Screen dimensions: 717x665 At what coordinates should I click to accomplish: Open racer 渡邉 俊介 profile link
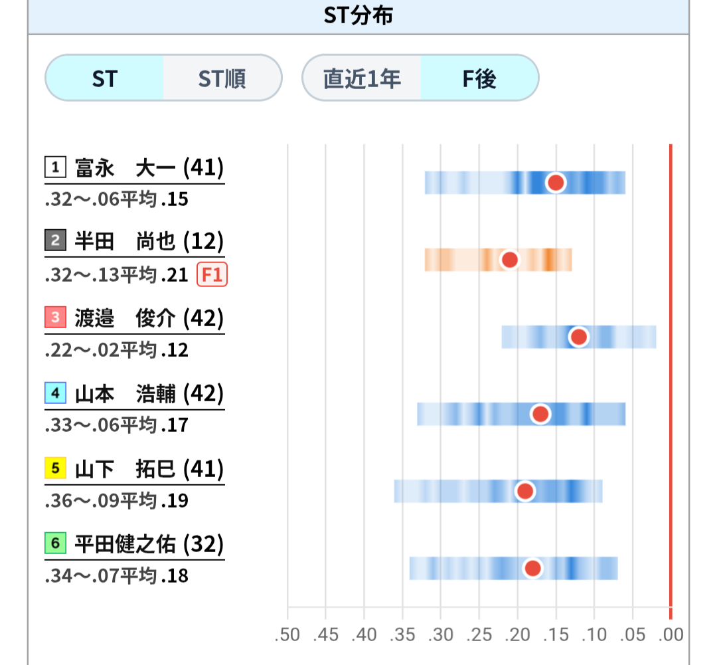pyautogui.click(x=149, y=318)
